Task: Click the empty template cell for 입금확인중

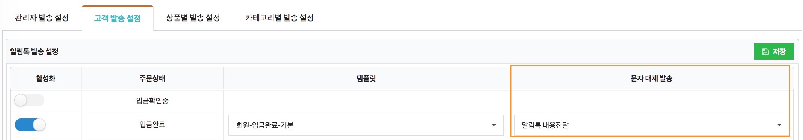Action: 366,101
